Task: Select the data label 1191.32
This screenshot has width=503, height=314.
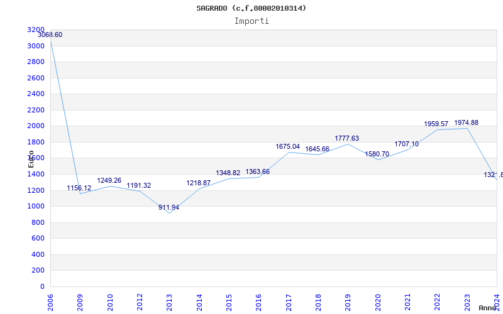Action: tap(138, 185)
